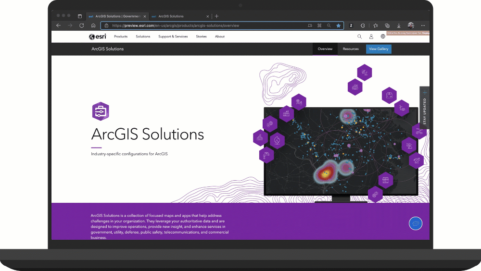481x271 pixels.
Task: Click the site lock icon in address bar
Action: 106,25
